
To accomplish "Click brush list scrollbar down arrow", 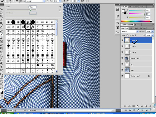I will (x=56, y=71).
